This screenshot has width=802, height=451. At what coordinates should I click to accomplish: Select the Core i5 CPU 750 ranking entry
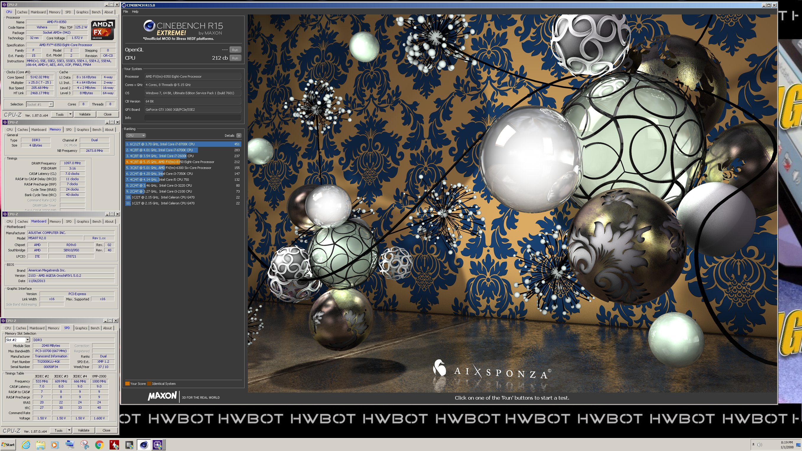click(x=183, y=180)
